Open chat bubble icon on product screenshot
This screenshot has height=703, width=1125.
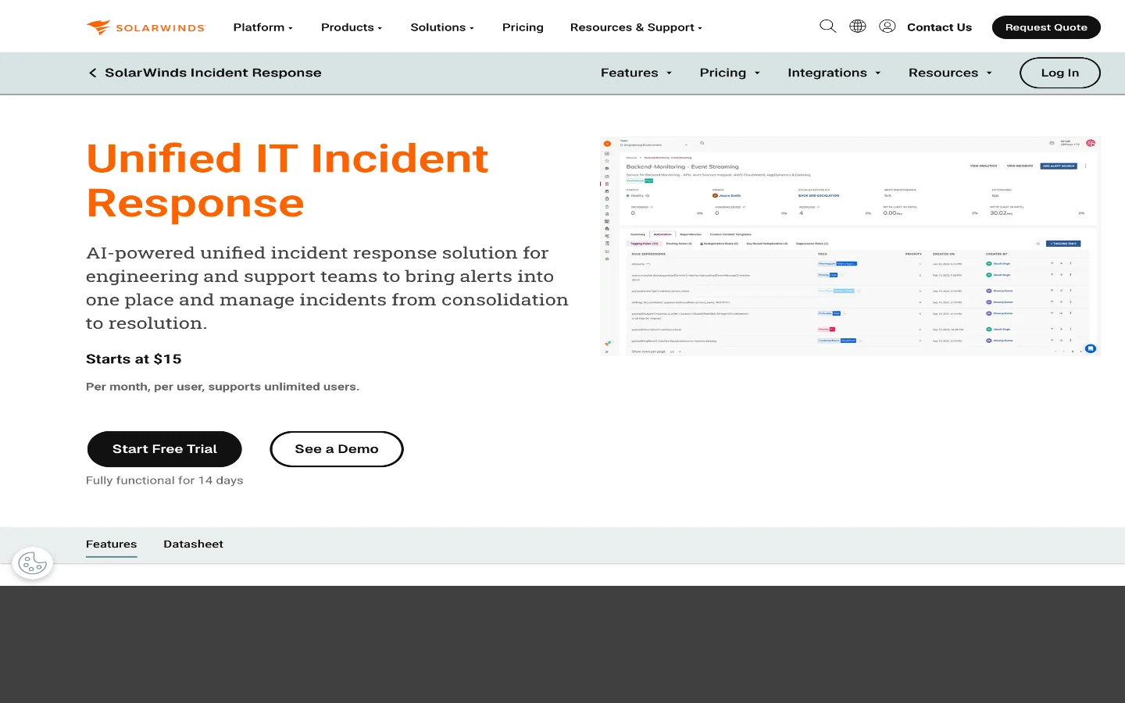click(x=1091, y=348)
